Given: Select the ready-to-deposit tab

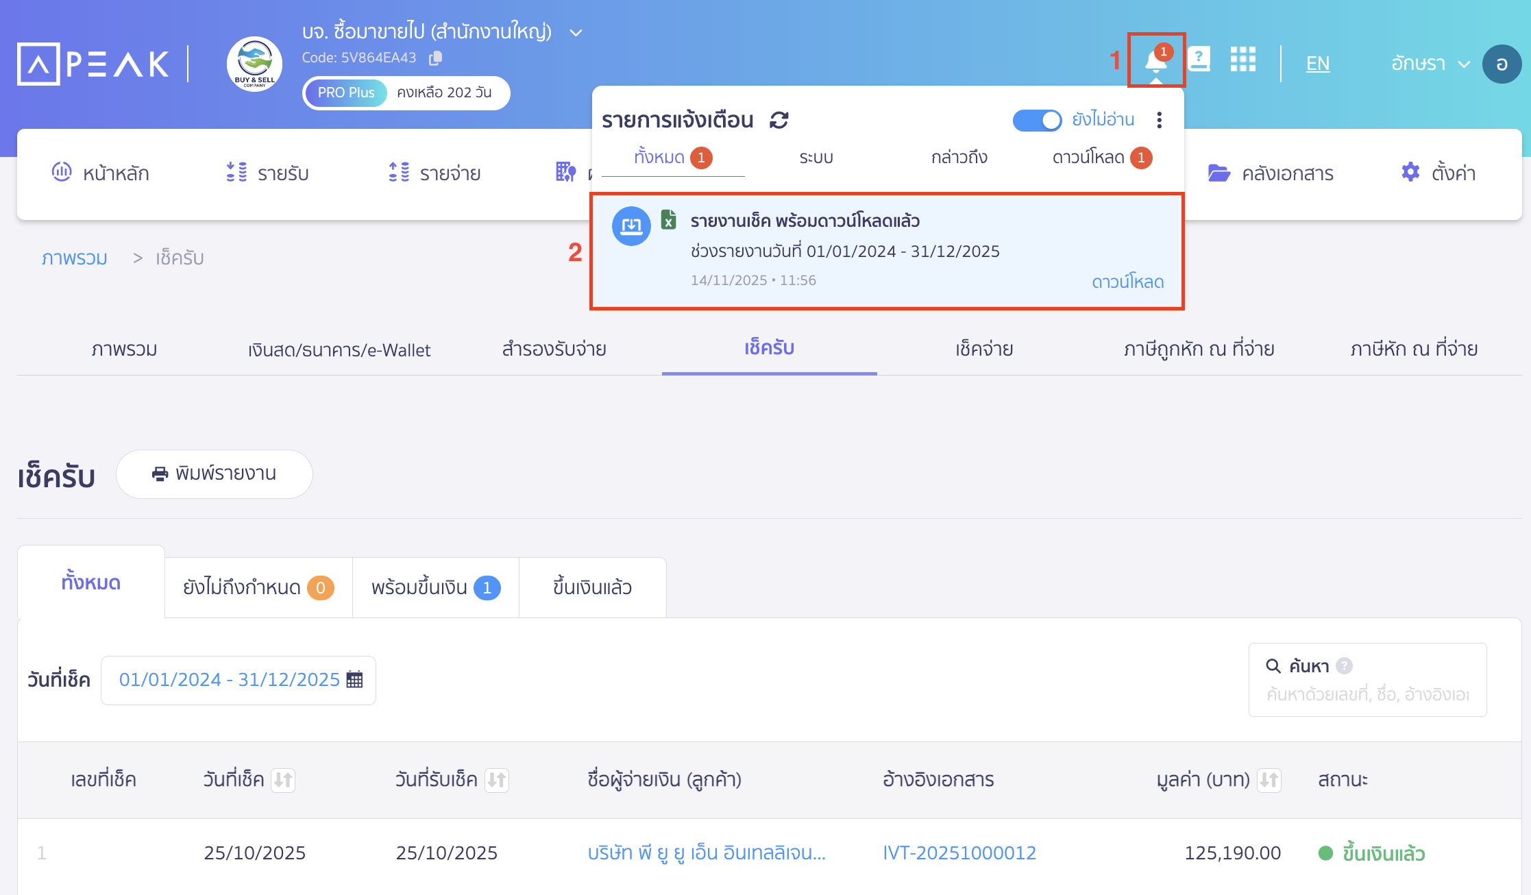Looking at the screenshot, I should (435, 587).
